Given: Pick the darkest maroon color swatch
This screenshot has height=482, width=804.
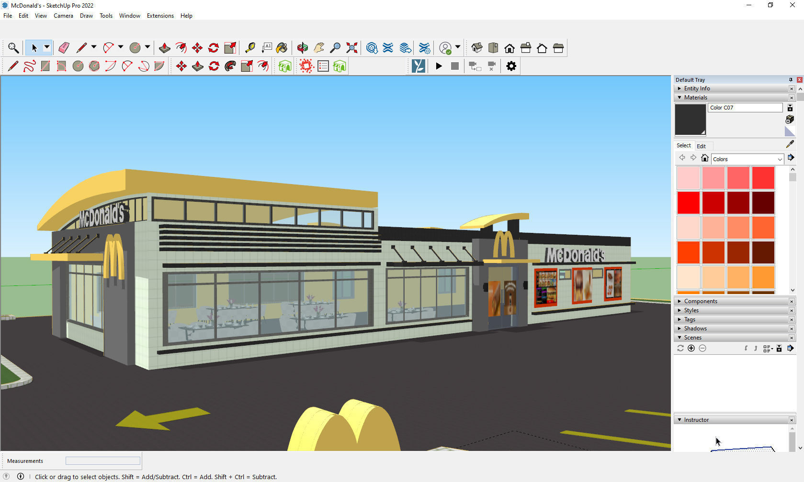Looking at the screenshot, I should 763,203.
